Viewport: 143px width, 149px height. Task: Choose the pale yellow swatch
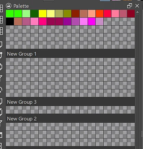[51, 13]
